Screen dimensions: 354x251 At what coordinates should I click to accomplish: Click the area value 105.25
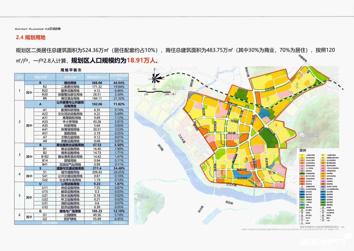coord(97,211)
